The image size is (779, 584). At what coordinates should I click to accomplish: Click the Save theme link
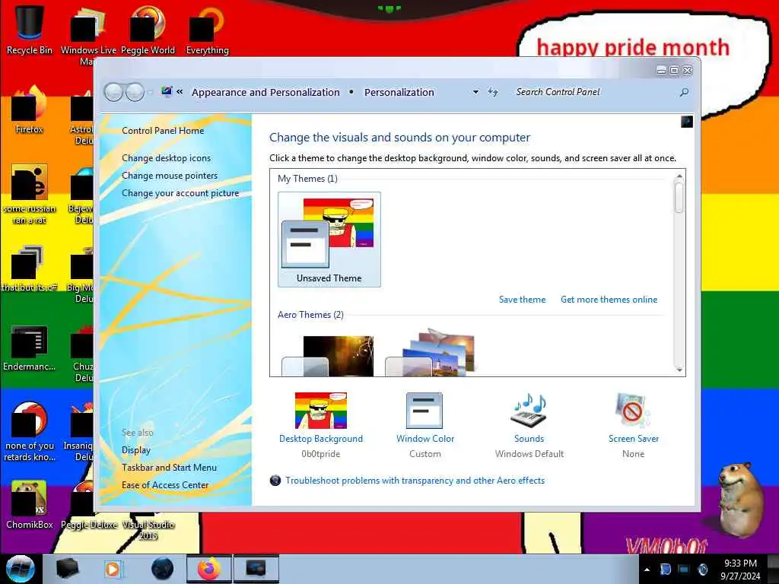pos(522,300)
